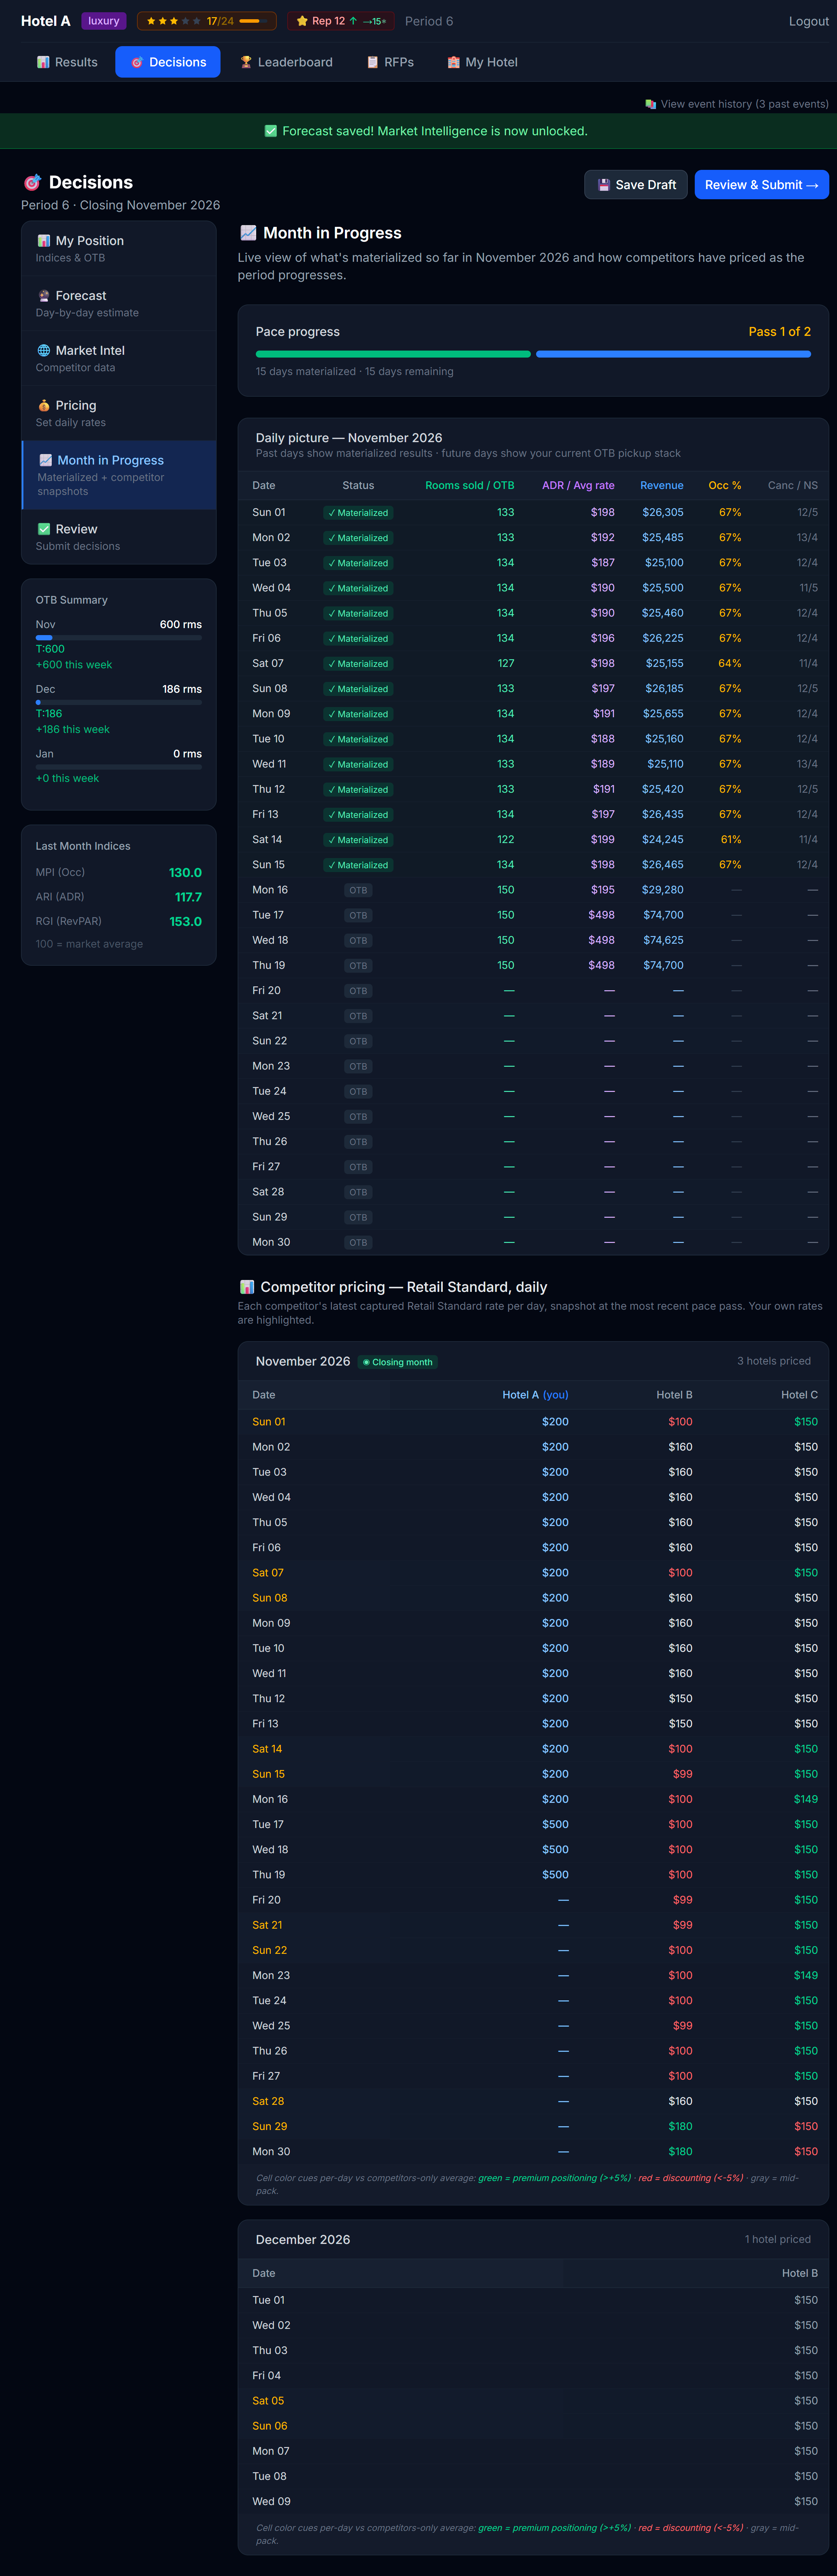Open the Review sidebar item
The width and height of the screenshot is (837, 2576).
[x=119, y=536]
